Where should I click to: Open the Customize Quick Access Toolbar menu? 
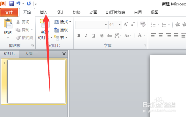click(x=36, y=4)
